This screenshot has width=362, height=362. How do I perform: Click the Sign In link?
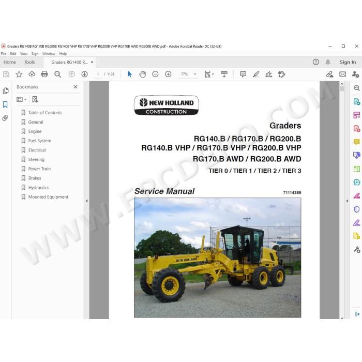pos(348,62)
